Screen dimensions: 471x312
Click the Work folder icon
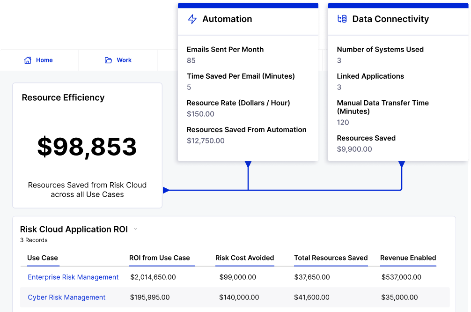[108, 60]
